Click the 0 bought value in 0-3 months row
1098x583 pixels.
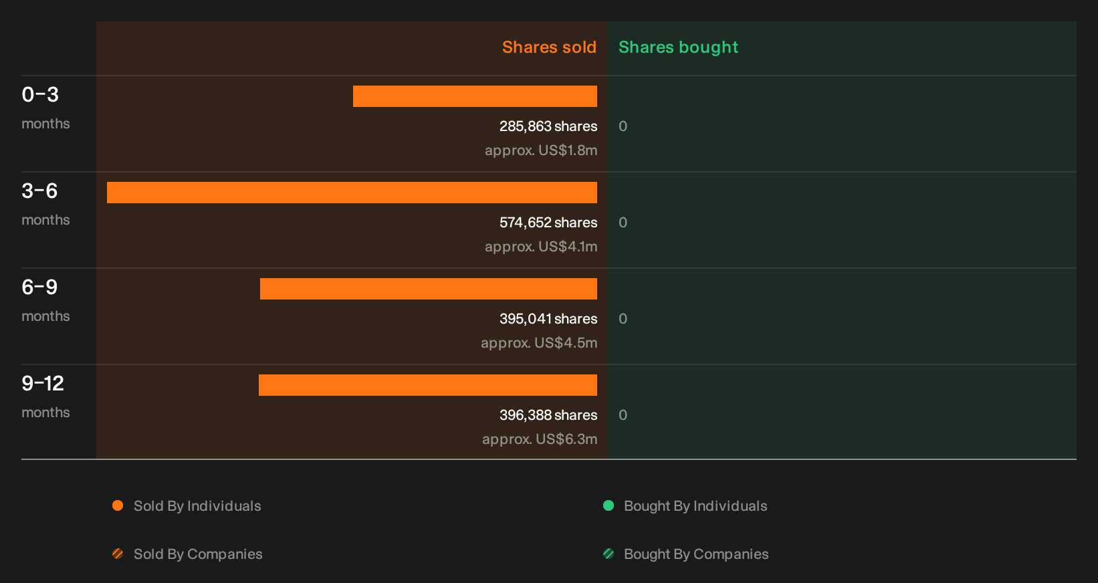click(x=623, y=126)
